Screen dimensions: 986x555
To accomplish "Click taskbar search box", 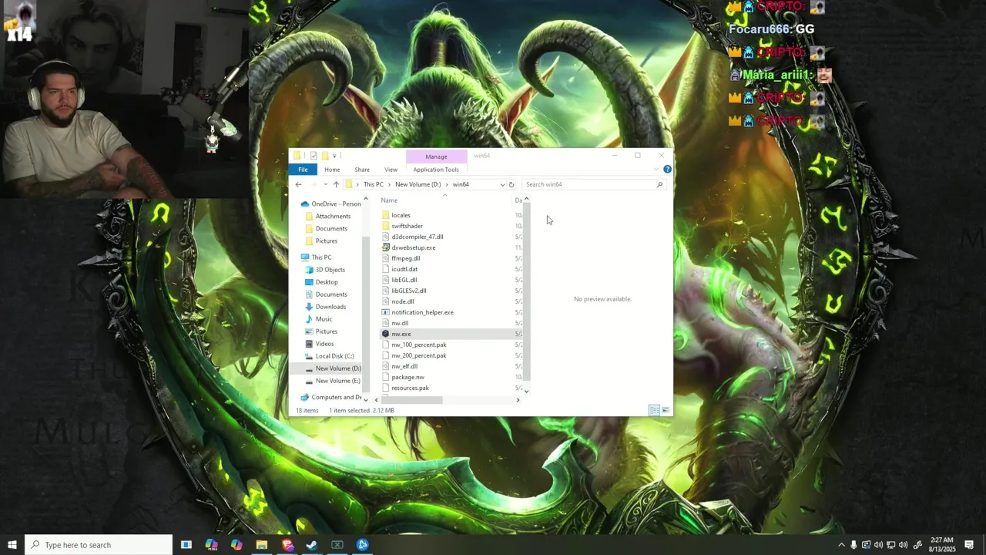I will (x=99, y=545).
